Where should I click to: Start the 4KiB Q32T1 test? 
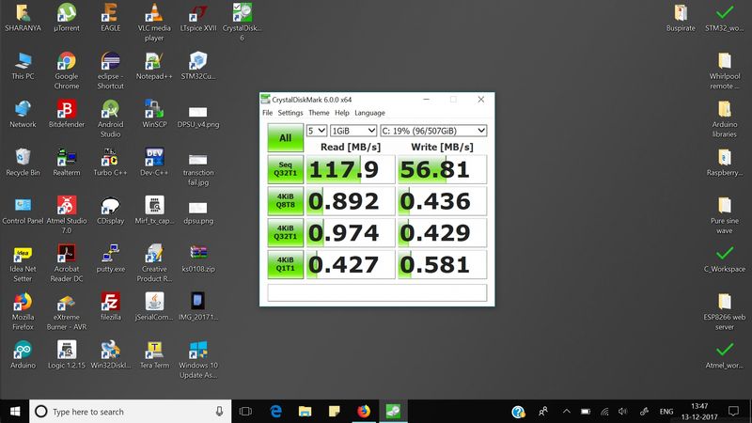[286, 232]
